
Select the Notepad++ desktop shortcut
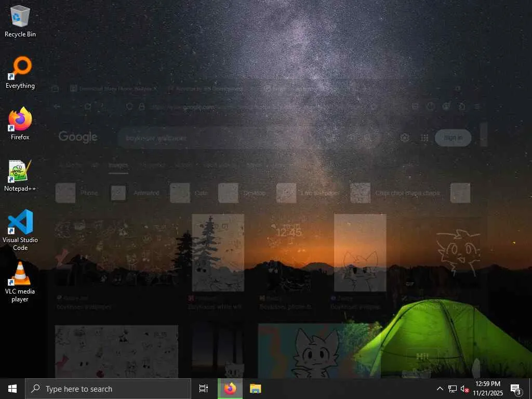click(x=20, y=176)
